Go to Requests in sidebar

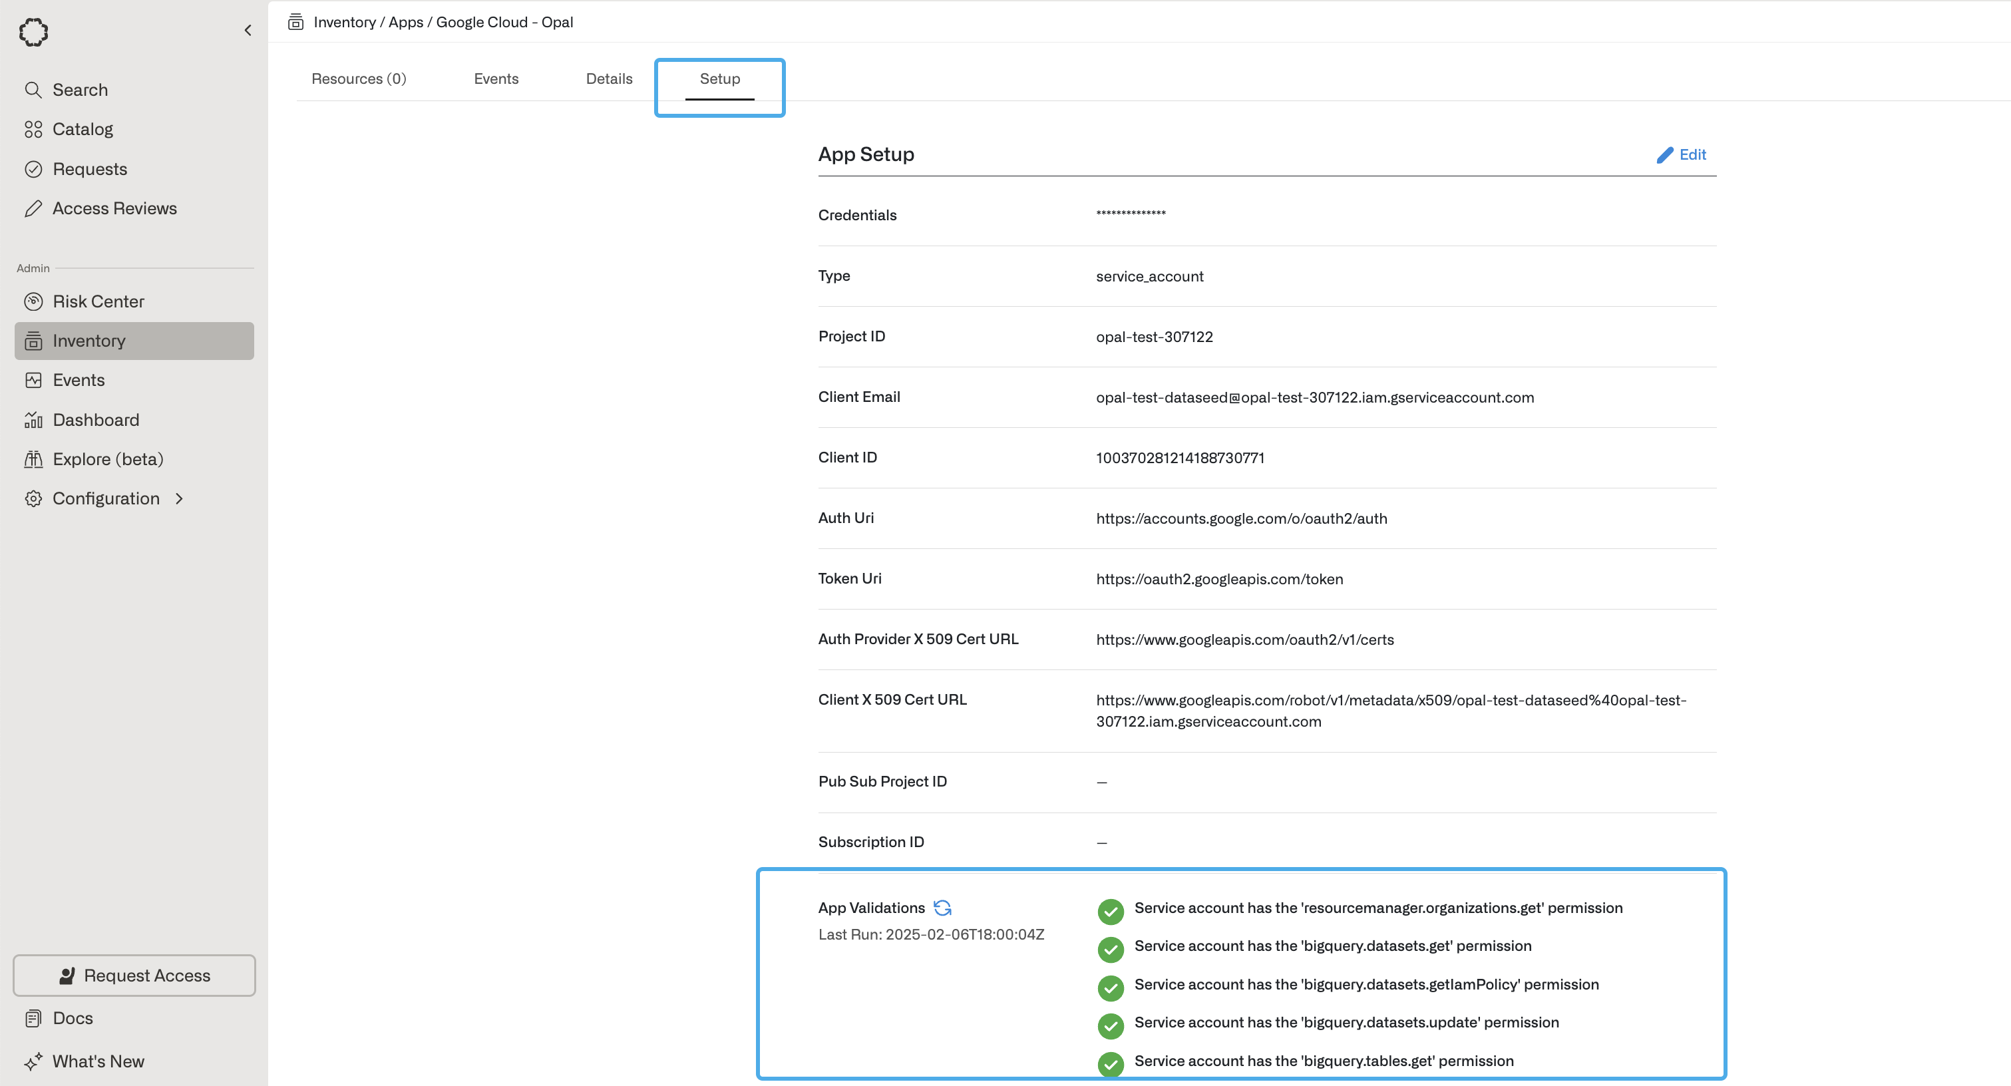[x=89, y=168]
